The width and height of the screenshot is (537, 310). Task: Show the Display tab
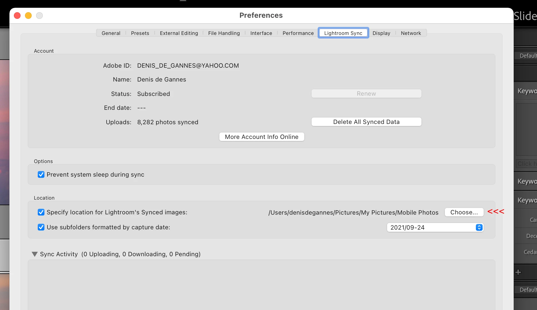tap(381, 33)
